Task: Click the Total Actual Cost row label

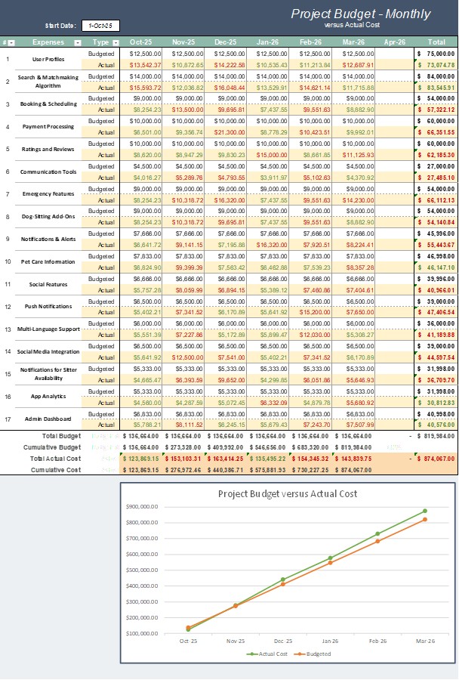Action: pos(54,459)
